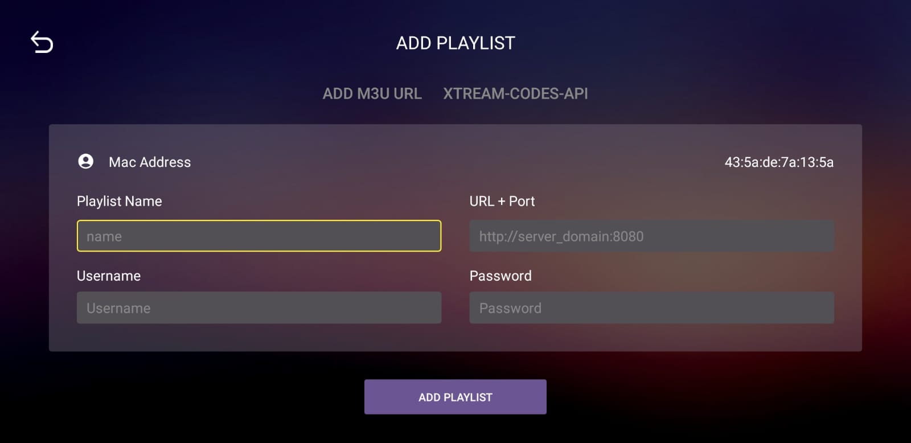Click the highlighted yellow-bordered input
Image resolution: width=911 pixels, height=443 pixels.
(259, 235)
